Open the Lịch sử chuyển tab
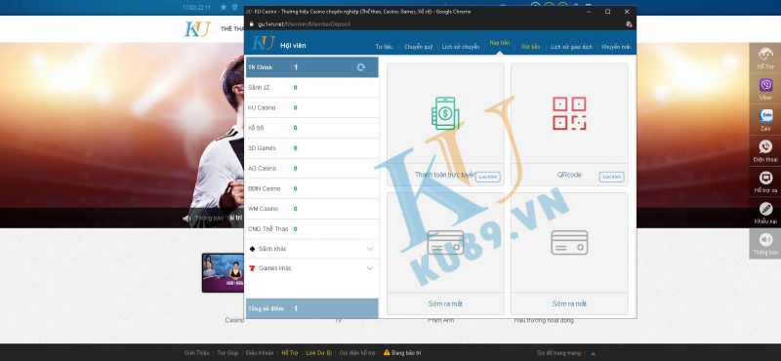 coord(460,47)
